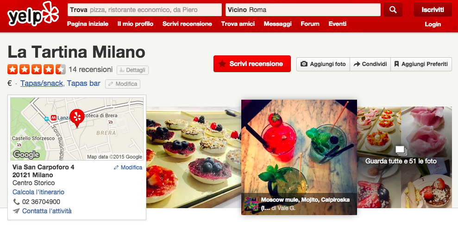Image resolution: width=458 pixels, height=228 pixels.
Task: Click the star rating for La Tartina Milano
Action: click(x=37, y=69)
